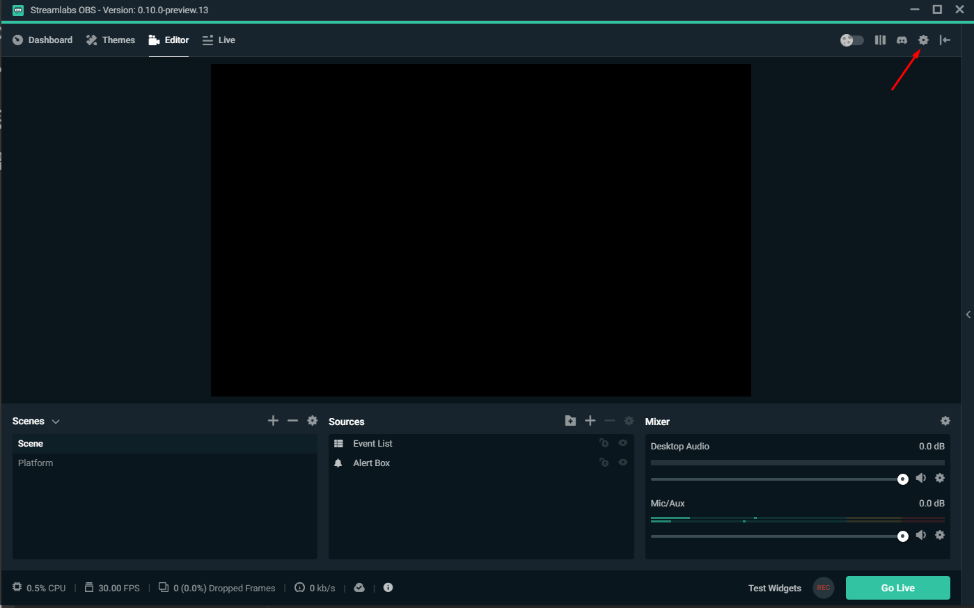The width and height of the screenshot is (974, 608).
Task: Click the Mic/Aux 0.0 dB value
Action: coord(932,504)
